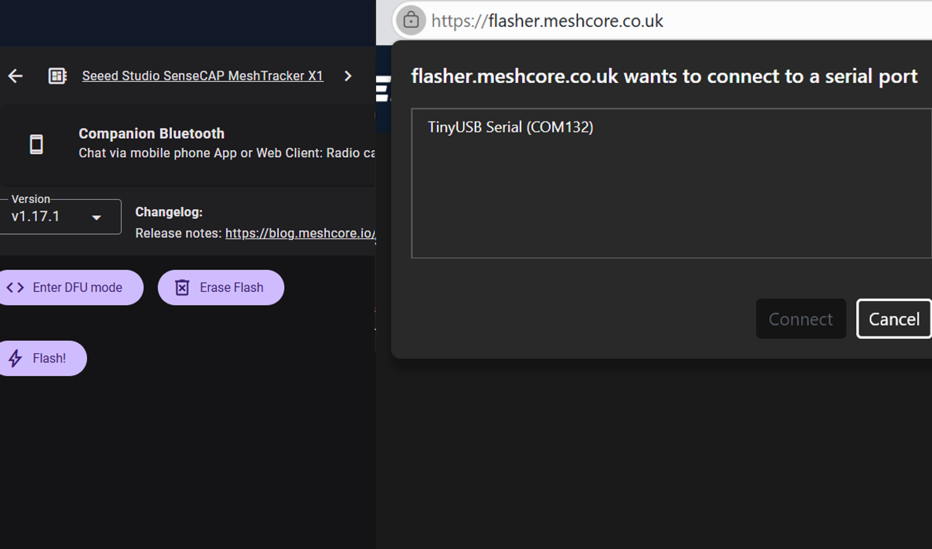Select the Companion Bluetooth firmware heading
932x549 pixels.
[x=152, y=133]
